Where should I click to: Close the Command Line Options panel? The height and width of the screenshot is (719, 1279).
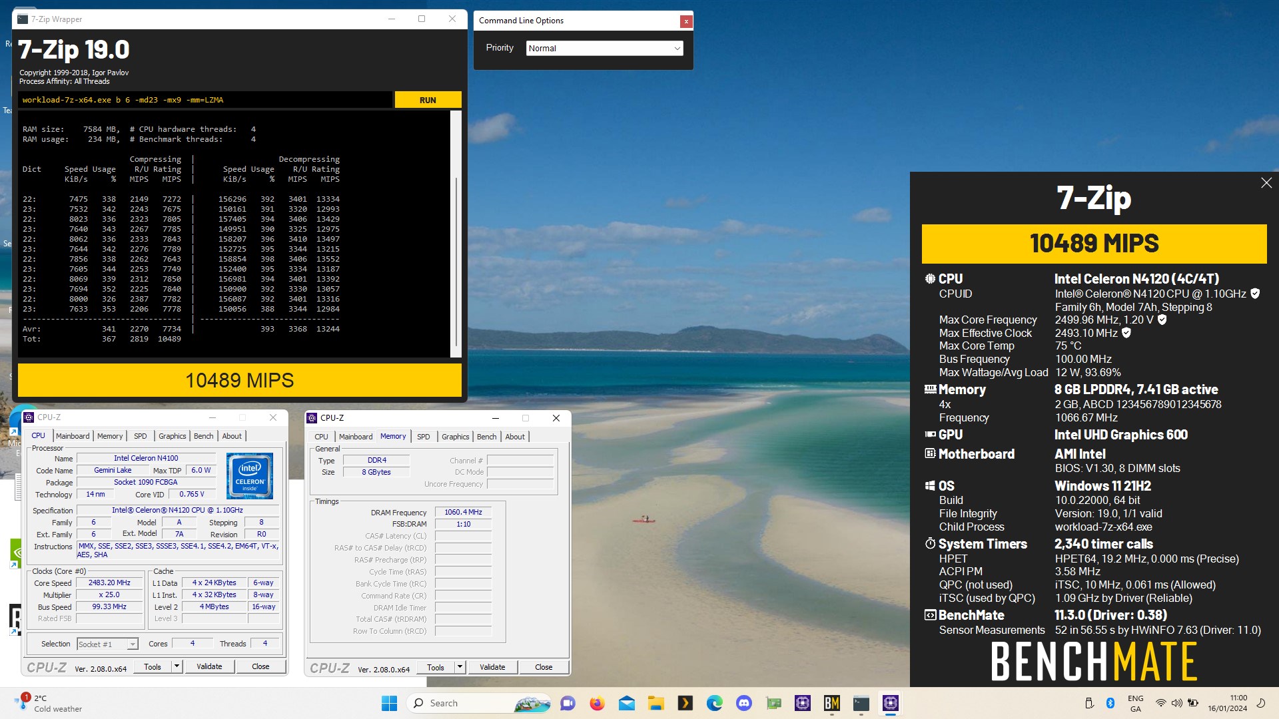(685, 21)
